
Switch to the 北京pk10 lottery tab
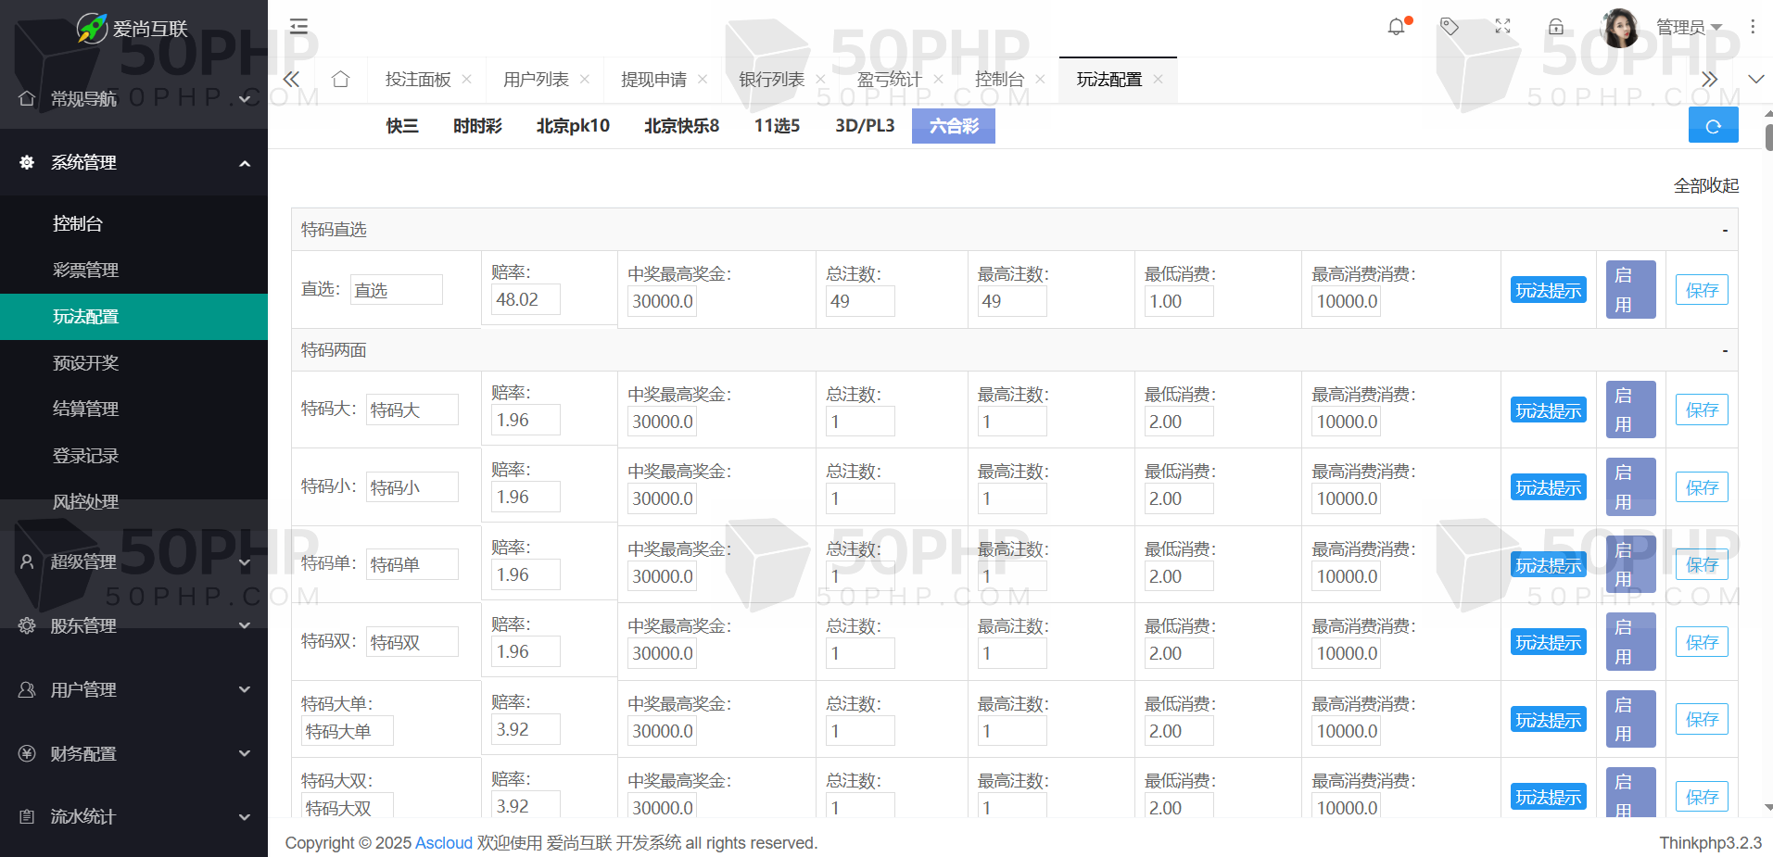tap(573, 126)
